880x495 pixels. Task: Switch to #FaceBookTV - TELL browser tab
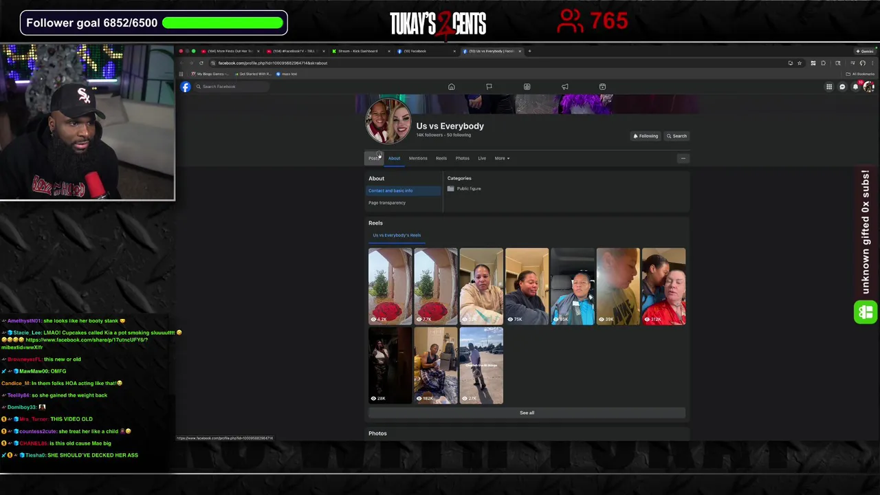294,51
